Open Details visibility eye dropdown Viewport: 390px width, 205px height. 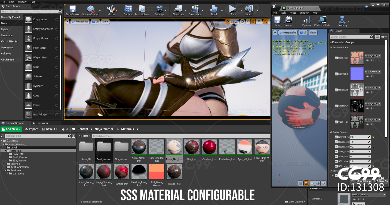click(x=384, y=37)
